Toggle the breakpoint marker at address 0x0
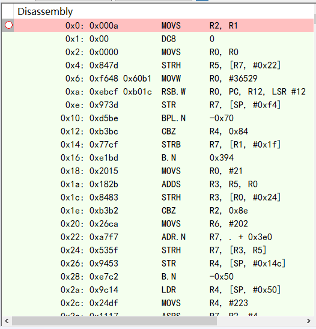The image size is (316, 329). pos(8,25)
